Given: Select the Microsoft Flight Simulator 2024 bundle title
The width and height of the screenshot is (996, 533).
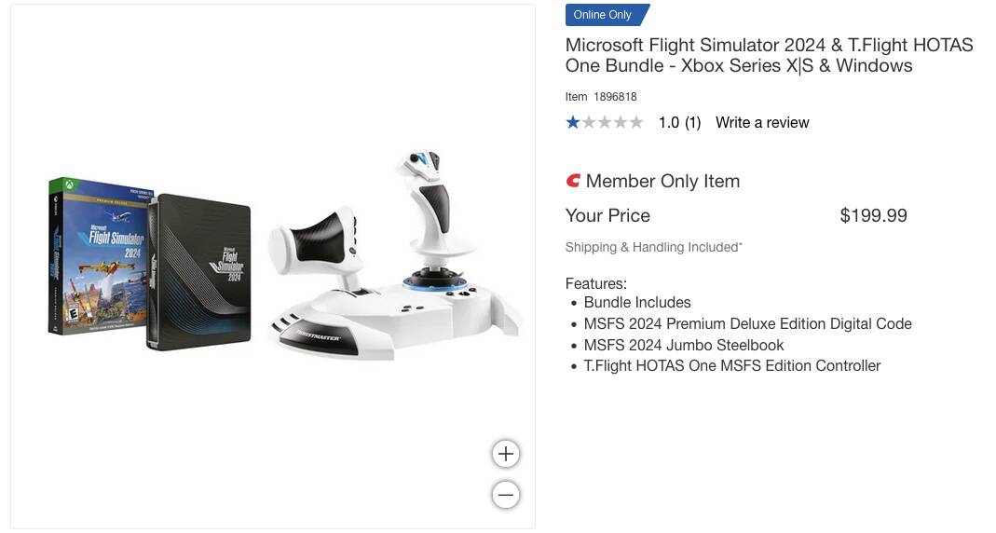Looking at the screenshot, I should pos(770,55).
